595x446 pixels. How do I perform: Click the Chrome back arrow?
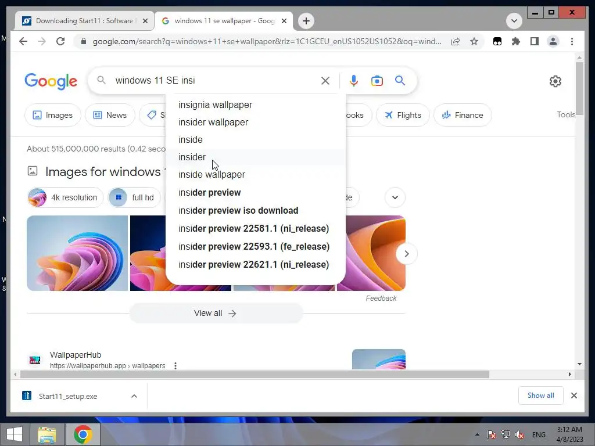pyautogui.click(x=23, y=41)
